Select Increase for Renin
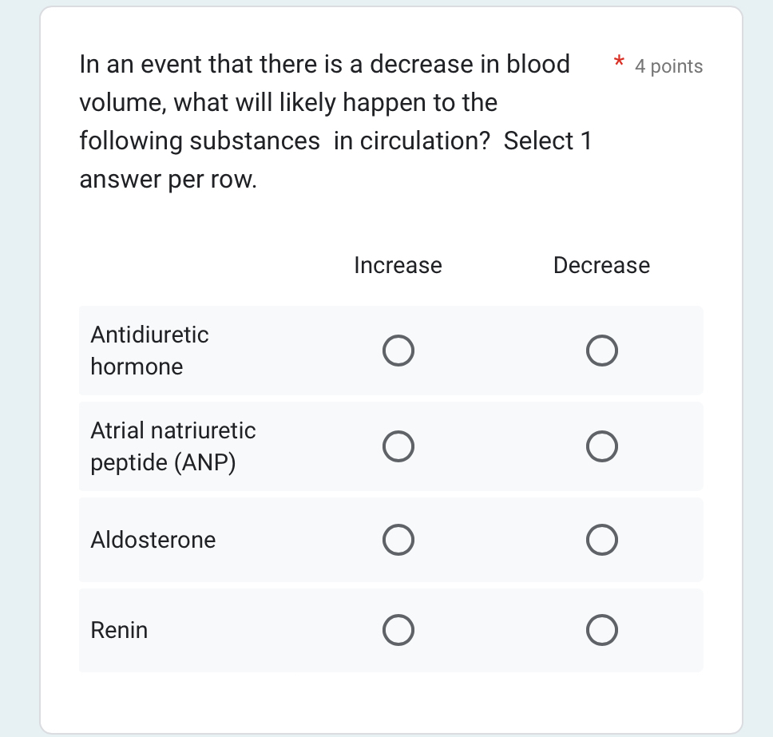Image resolution: width=773 pixels, height=737 pixels. pos(398,630)
